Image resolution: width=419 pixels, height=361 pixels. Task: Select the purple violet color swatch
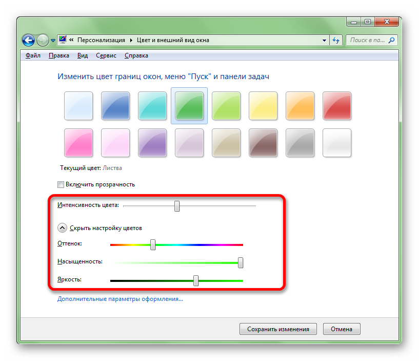[x=152, y=143]
